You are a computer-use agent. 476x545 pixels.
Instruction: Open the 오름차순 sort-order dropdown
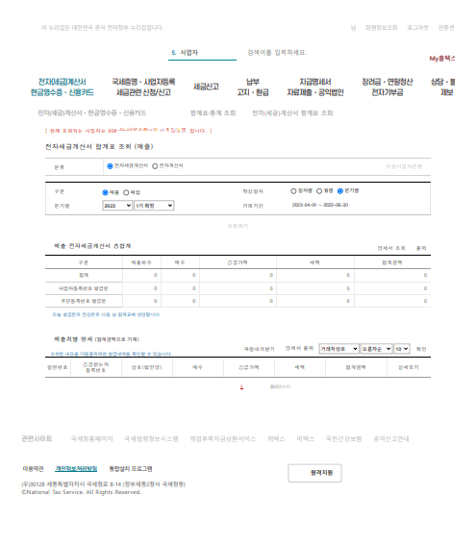click(x=376, y=349)
